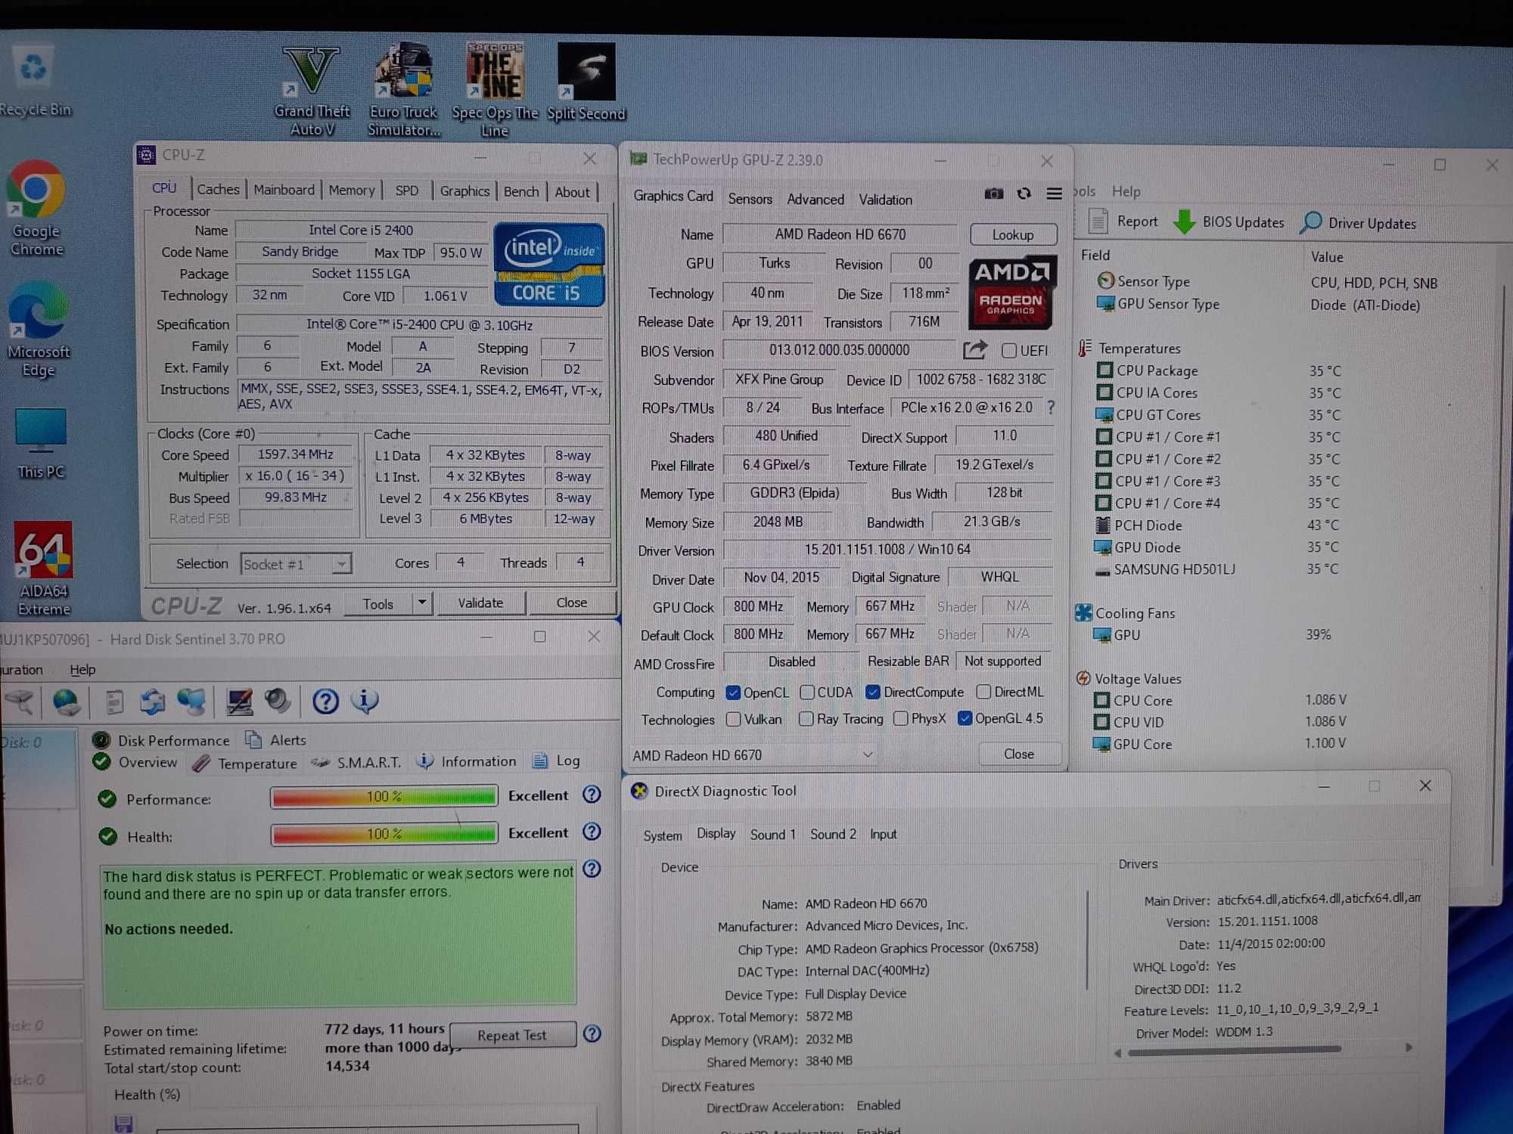Click the CPU-Z Tools button
1513x1134 pixels.
(x=377, y=603)
